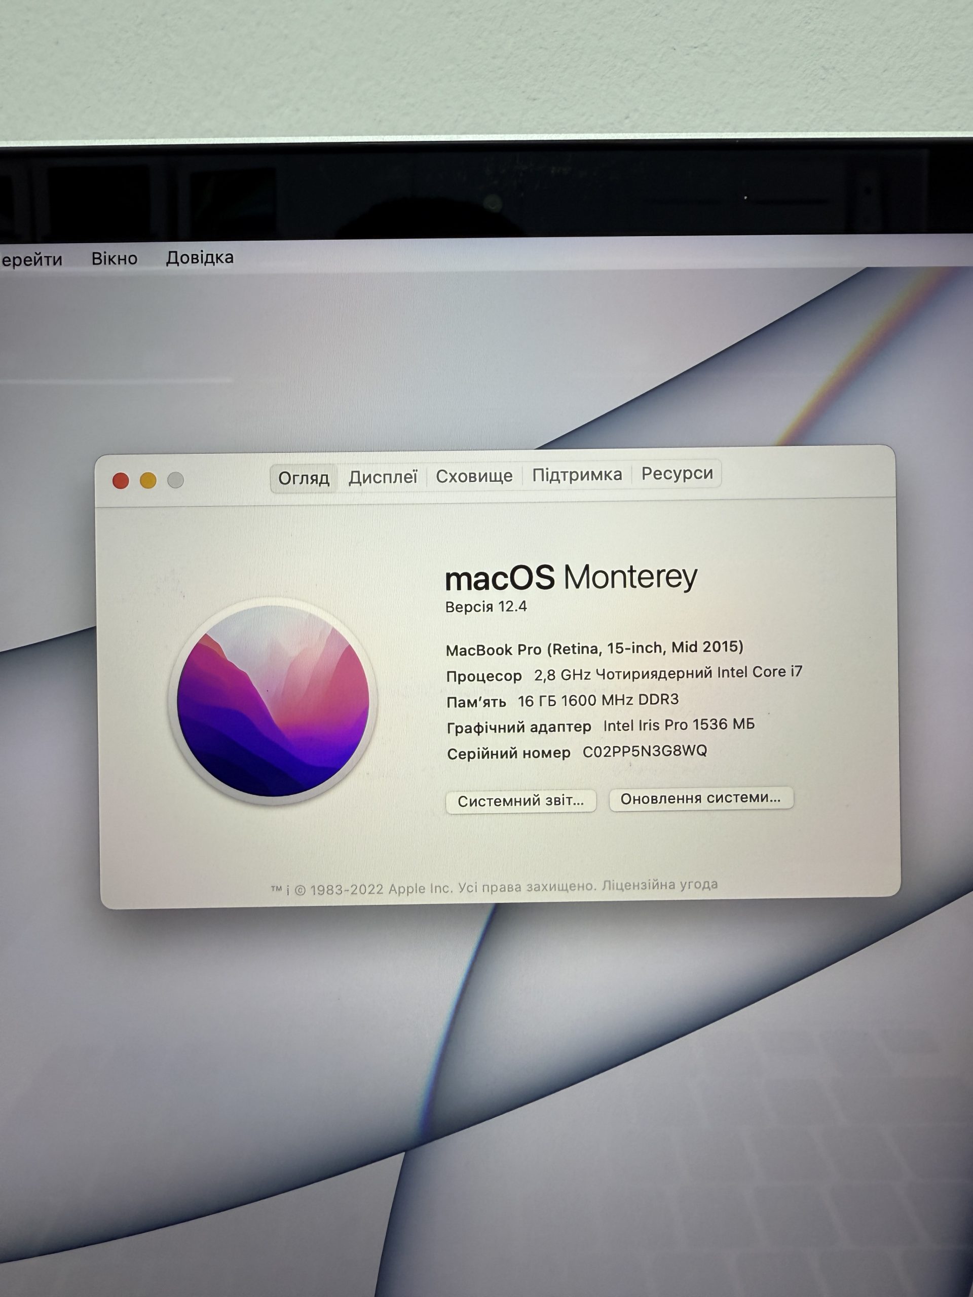The width and height of the screenshot is (973, 1297).
Task: Open the Ресурси tab
Action: 677,473
